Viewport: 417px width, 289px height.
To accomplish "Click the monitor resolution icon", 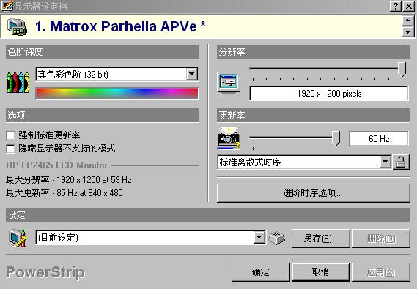I will [229, 83].
